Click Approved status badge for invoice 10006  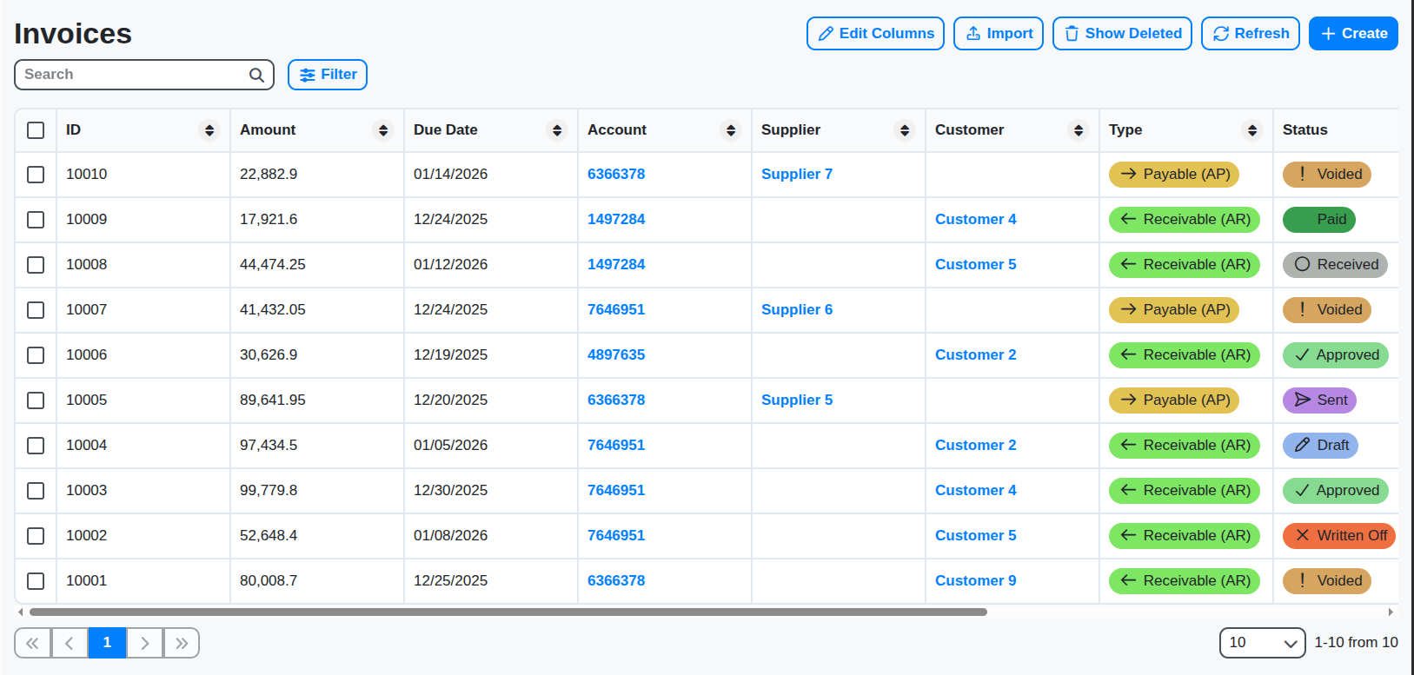pyautogui.click(x=1336, y=355)
